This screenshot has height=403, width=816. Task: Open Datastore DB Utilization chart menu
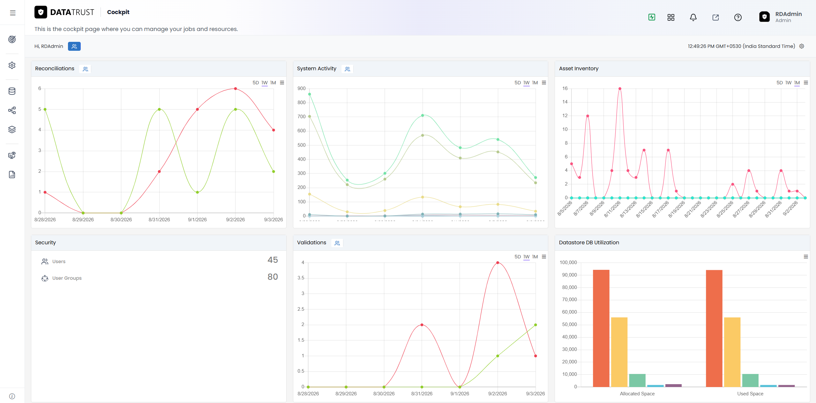(x=806, y=257)
